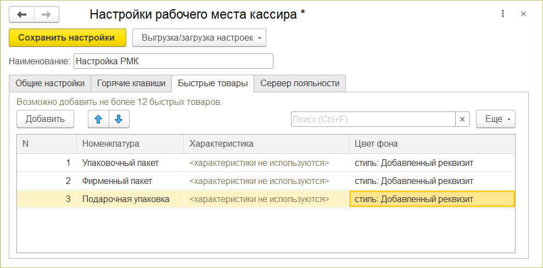543x268 pixels.
Task: Switch to Общие настройки tab
Action: [50, 83]
